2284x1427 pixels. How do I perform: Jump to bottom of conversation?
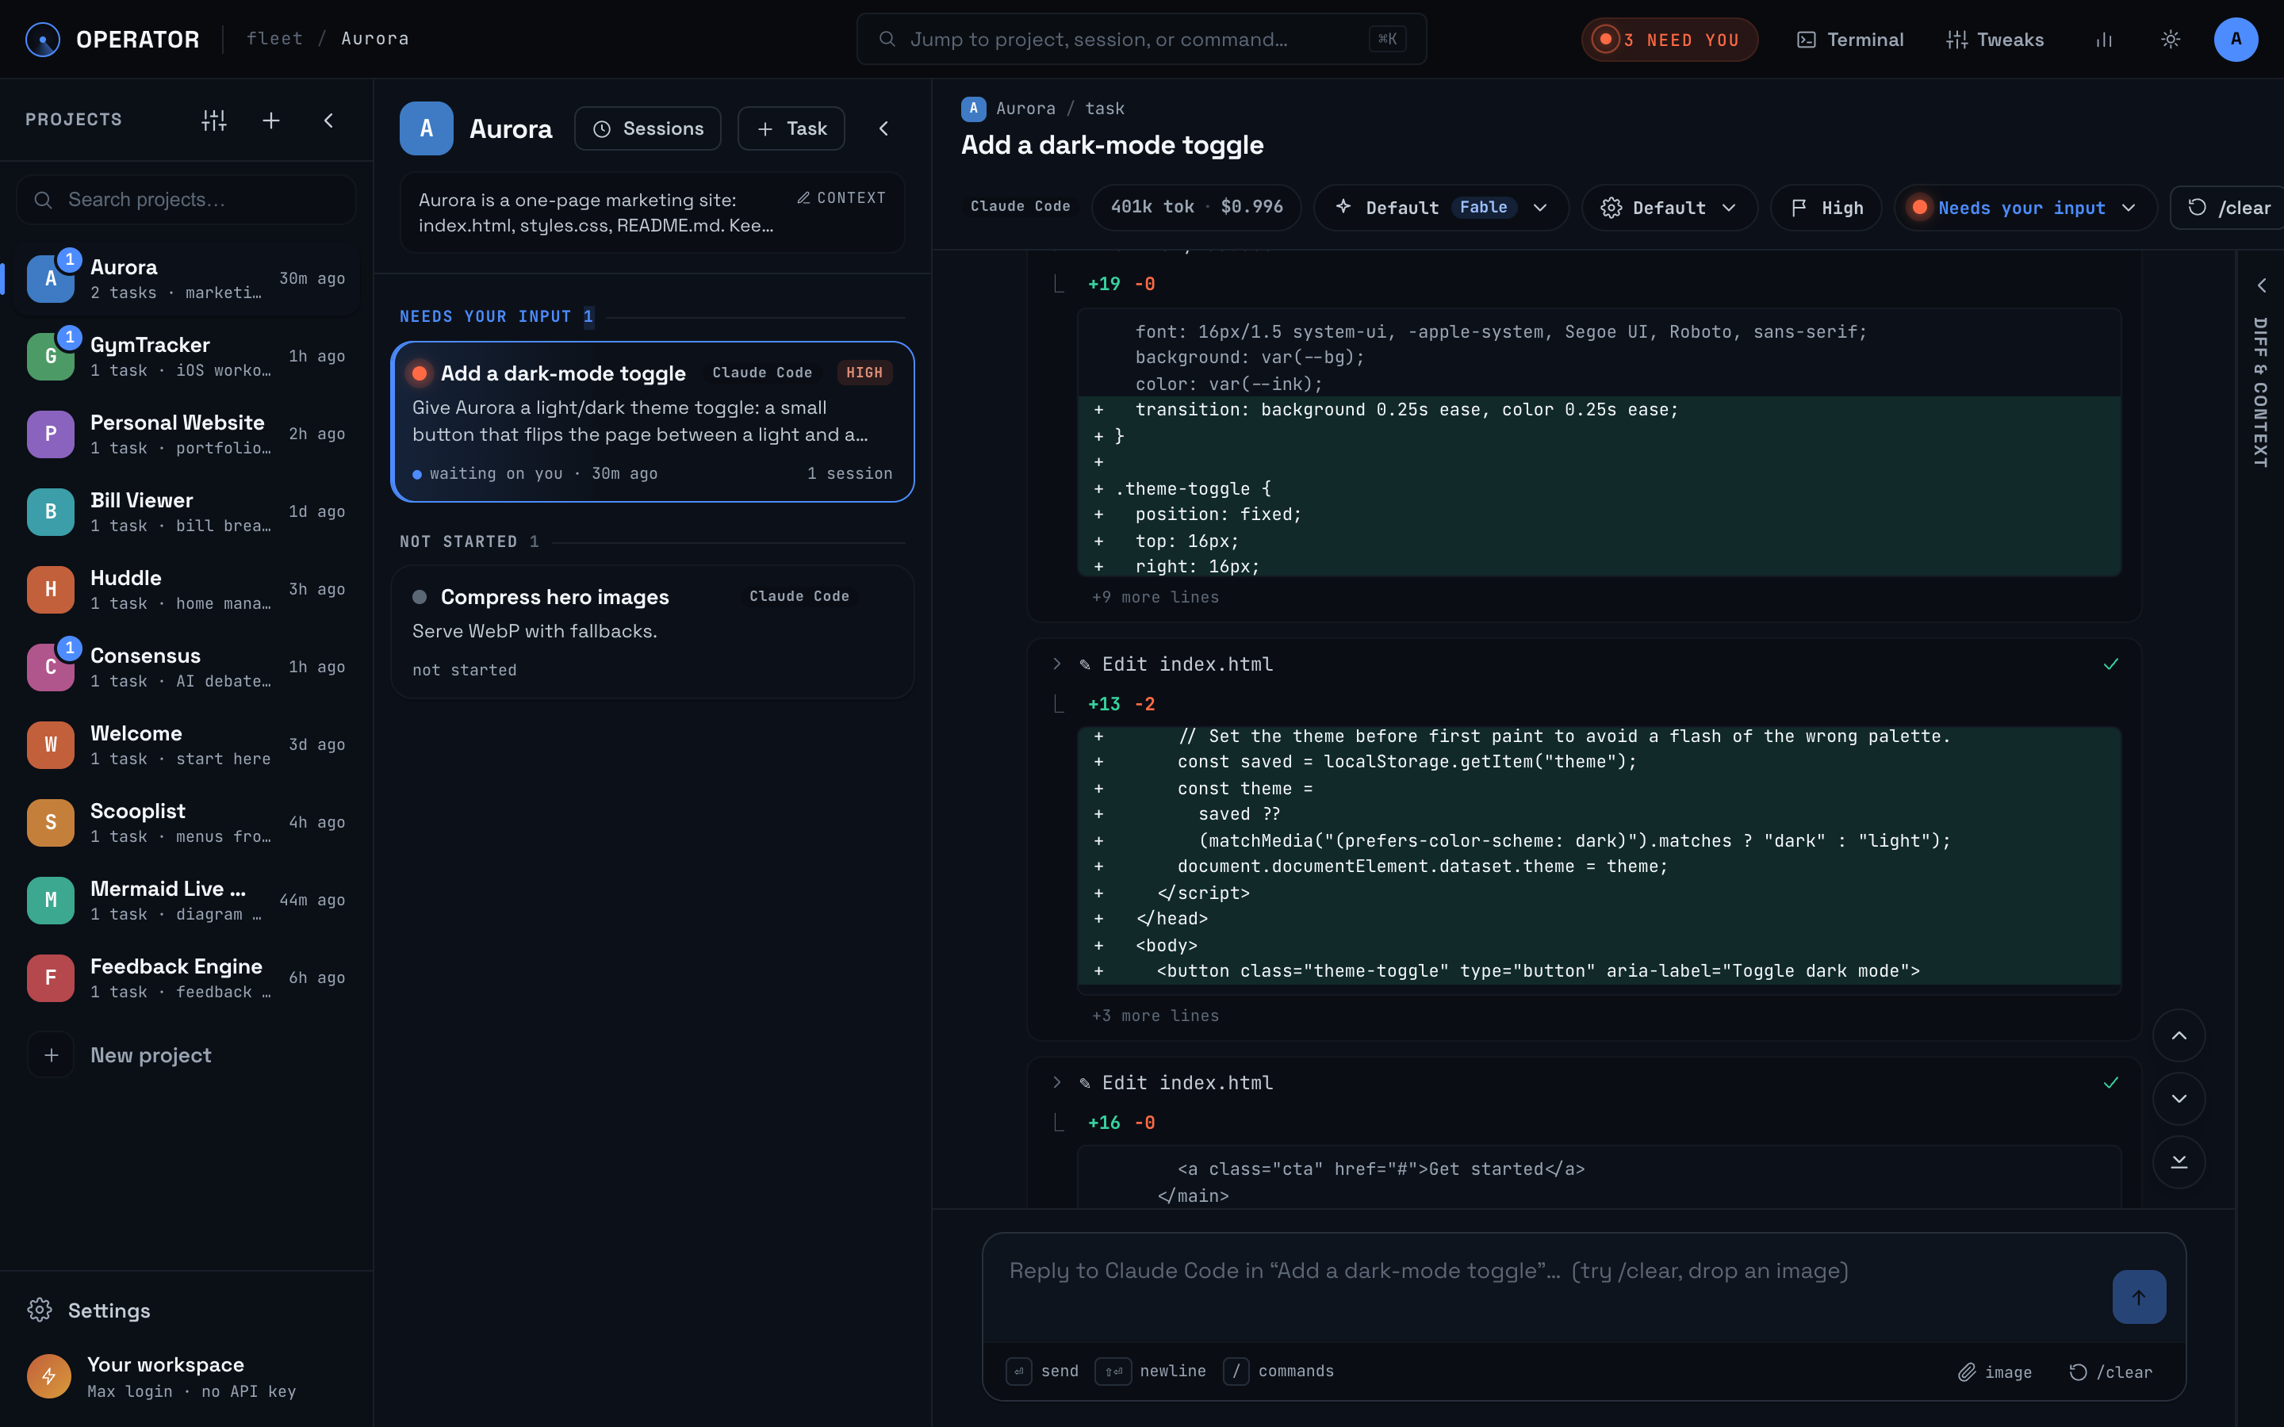2179,1161
